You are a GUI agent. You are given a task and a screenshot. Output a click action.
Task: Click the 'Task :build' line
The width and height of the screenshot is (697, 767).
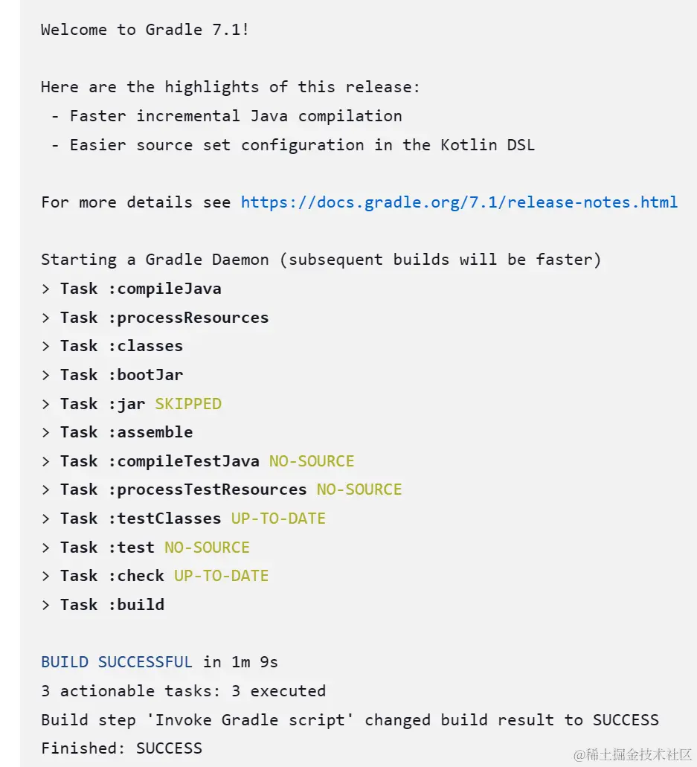coord(112,605)
